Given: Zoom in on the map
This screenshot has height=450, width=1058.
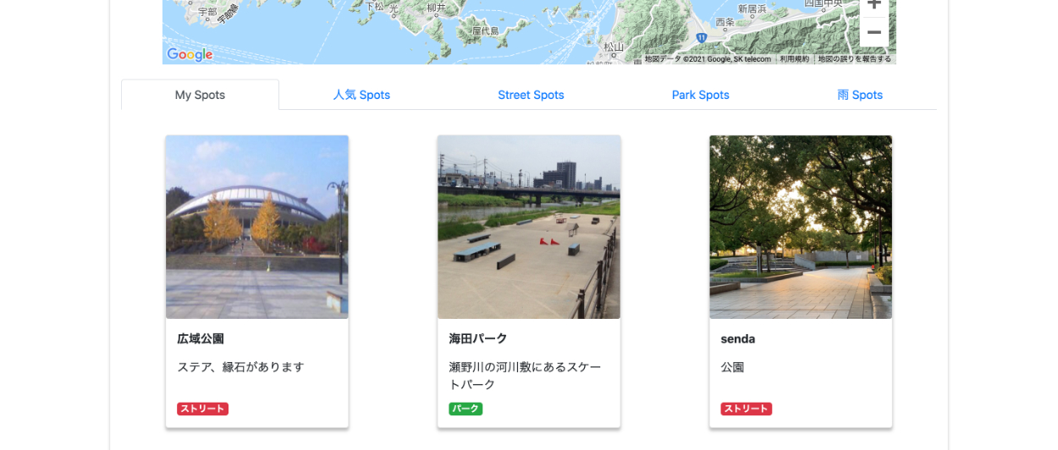Looking at the screenshot, I should click(873, 5).
